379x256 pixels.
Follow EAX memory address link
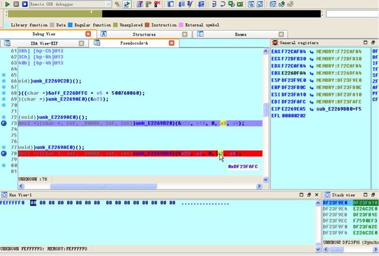339,52
